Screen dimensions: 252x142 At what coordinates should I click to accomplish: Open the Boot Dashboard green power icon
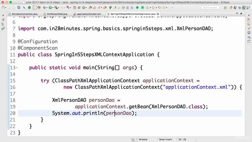(29, 7)
